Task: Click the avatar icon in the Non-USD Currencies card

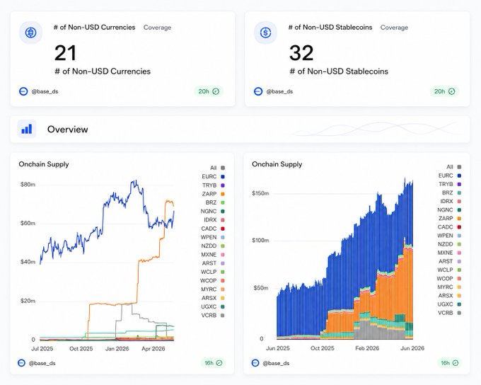Action: (x=23, y=91)
